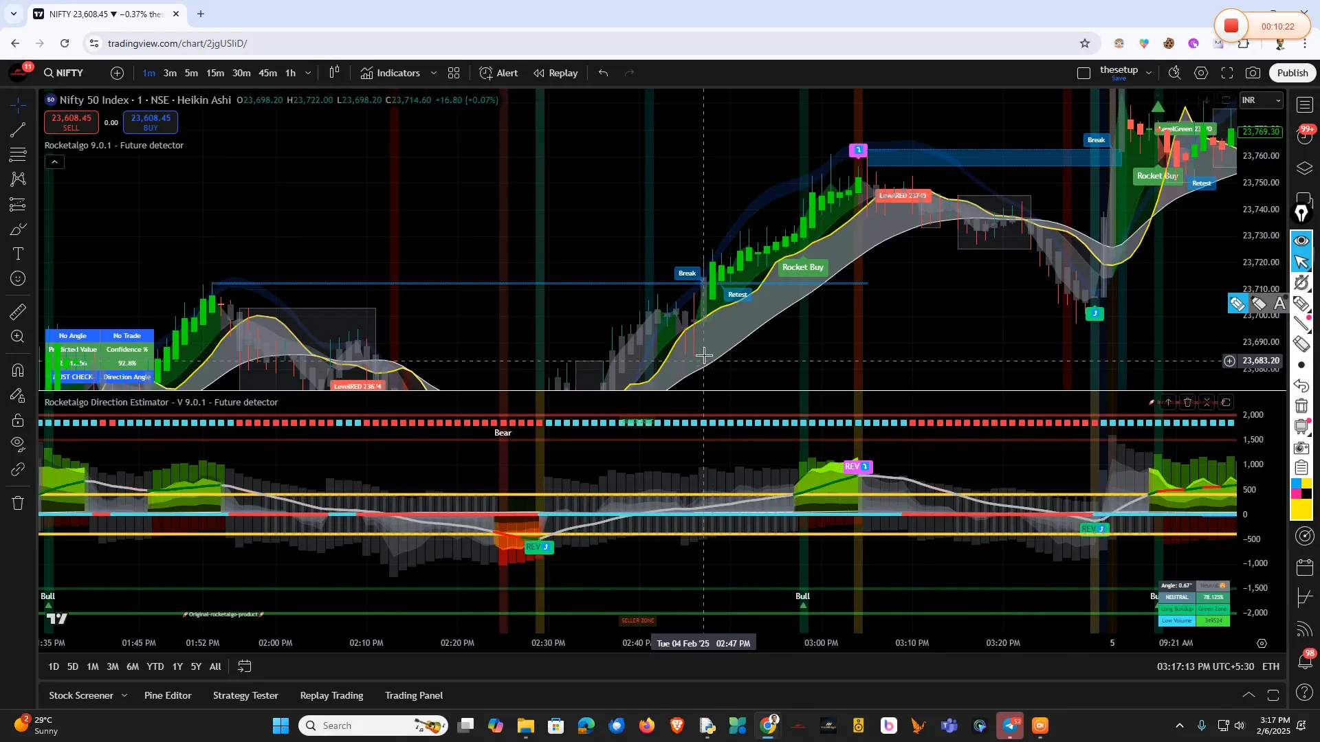Select the text annotation tool
Image resolution: width=1320 pixels, height=742 pixels.
pyautogui.click(x=19, y=254)
